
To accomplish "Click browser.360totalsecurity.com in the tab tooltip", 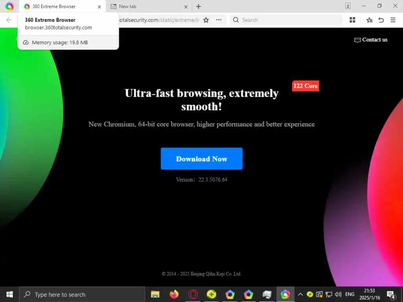I will [x=58, y=28].
